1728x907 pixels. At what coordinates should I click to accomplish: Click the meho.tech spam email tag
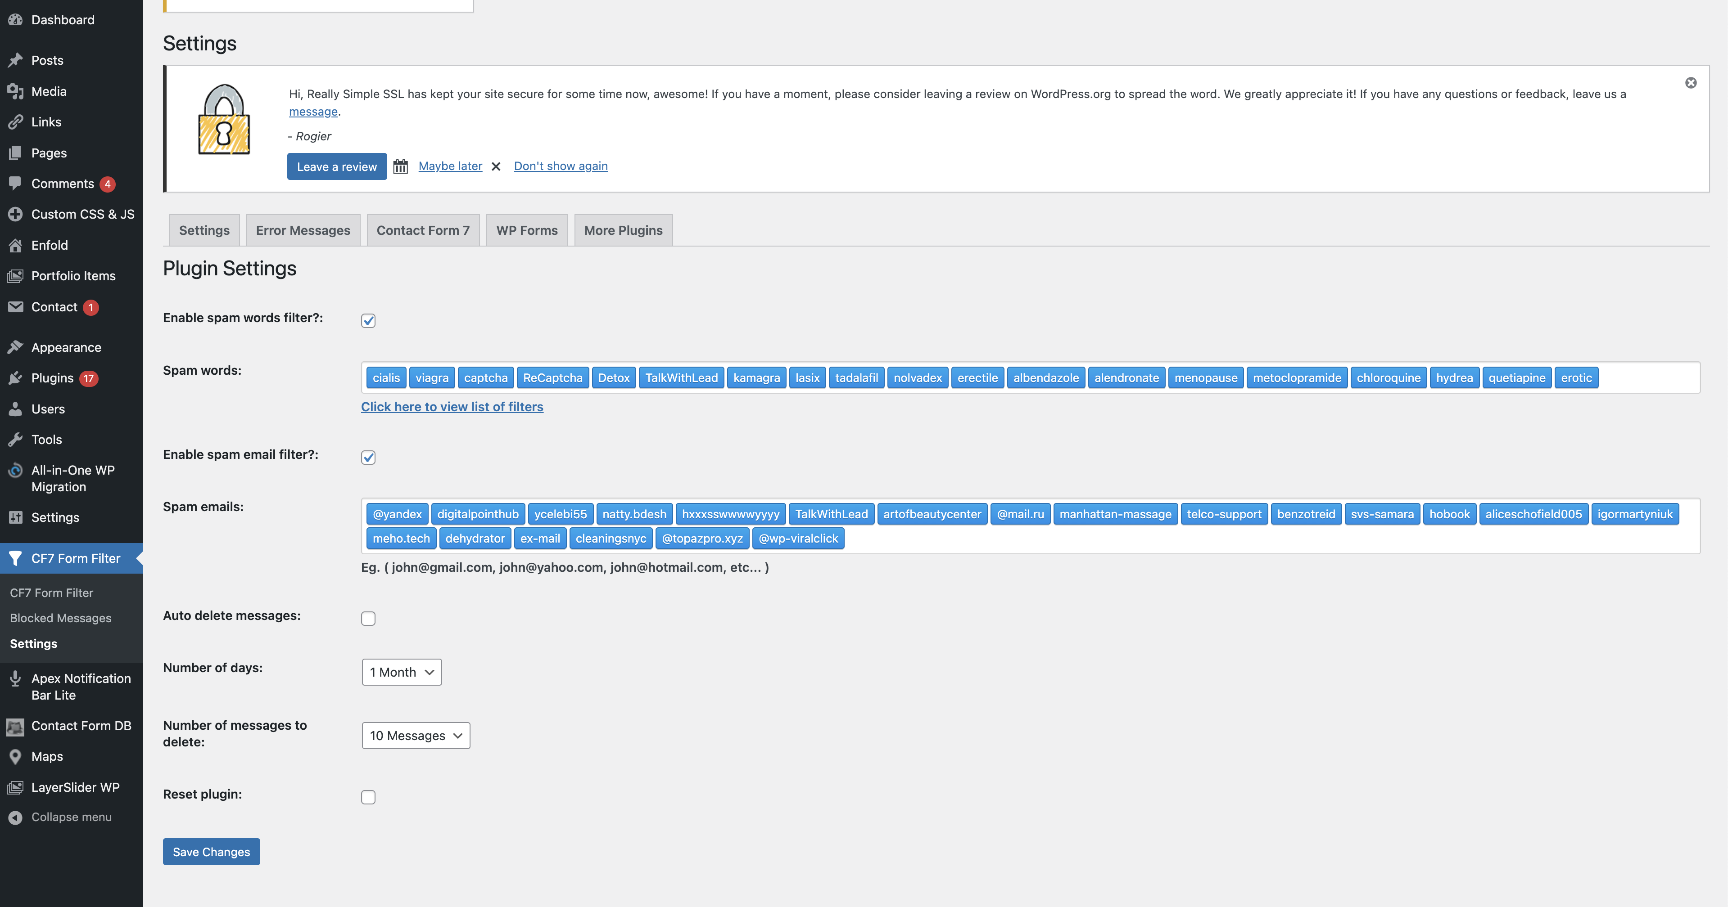[401, 538]
